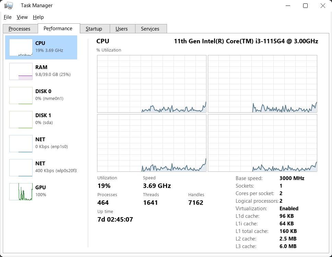Click the 400 Kbps wlp0s20f3 text

[56, 170]
